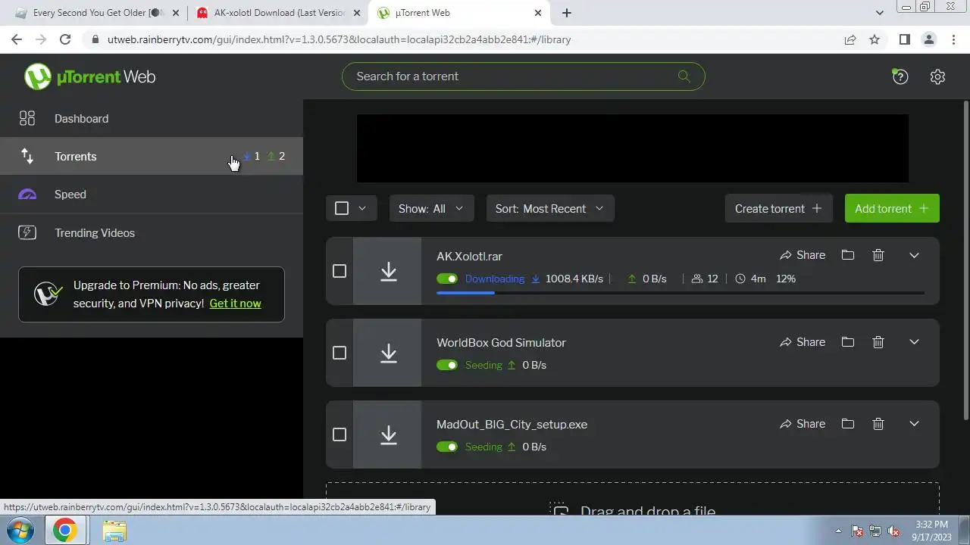The height and width of the screenshot is (545, 970).
Task: Show hidden system tray icons
Action: tap(838, 531)
